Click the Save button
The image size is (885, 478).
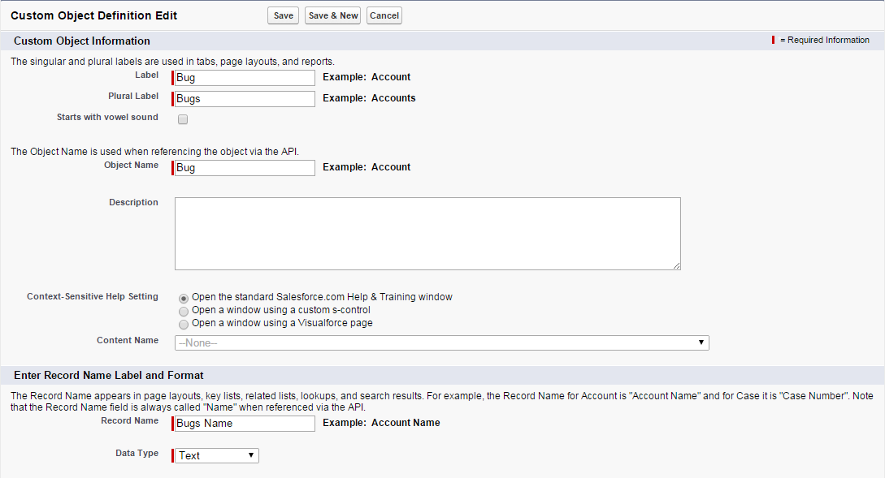(282, 15)
